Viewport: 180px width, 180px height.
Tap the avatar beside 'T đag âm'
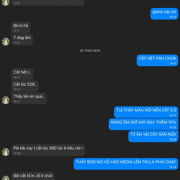pos(6,42)
